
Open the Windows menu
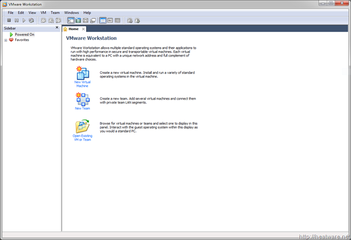[x=71, y=12]
